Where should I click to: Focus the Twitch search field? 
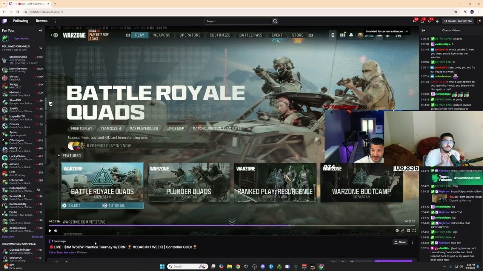(x=238, y=21)
